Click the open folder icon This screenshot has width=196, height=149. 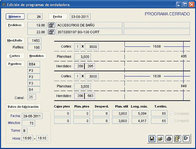point(160,138)
